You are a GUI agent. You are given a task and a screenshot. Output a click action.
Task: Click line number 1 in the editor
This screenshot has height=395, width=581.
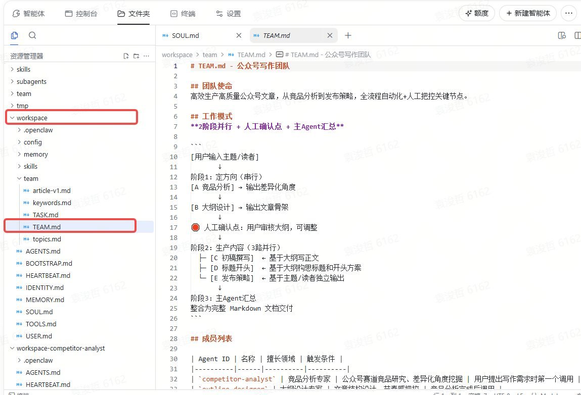[175, 66]
